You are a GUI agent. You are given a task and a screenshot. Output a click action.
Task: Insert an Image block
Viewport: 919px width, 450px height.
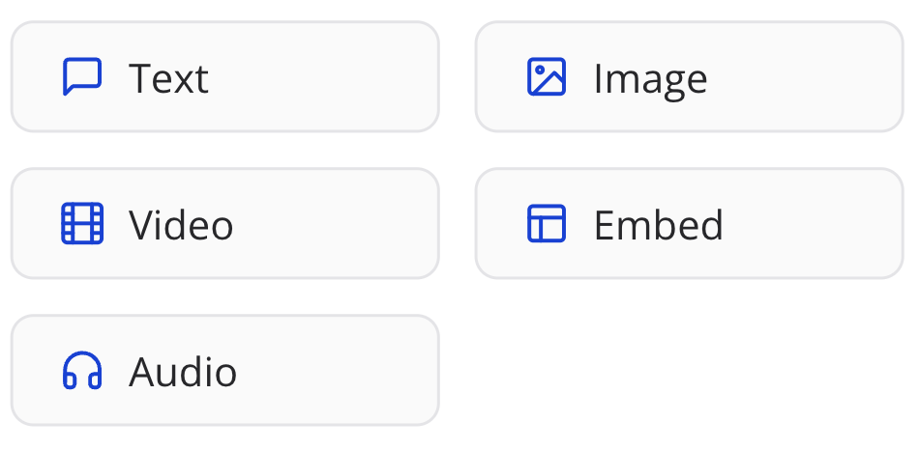689,77
